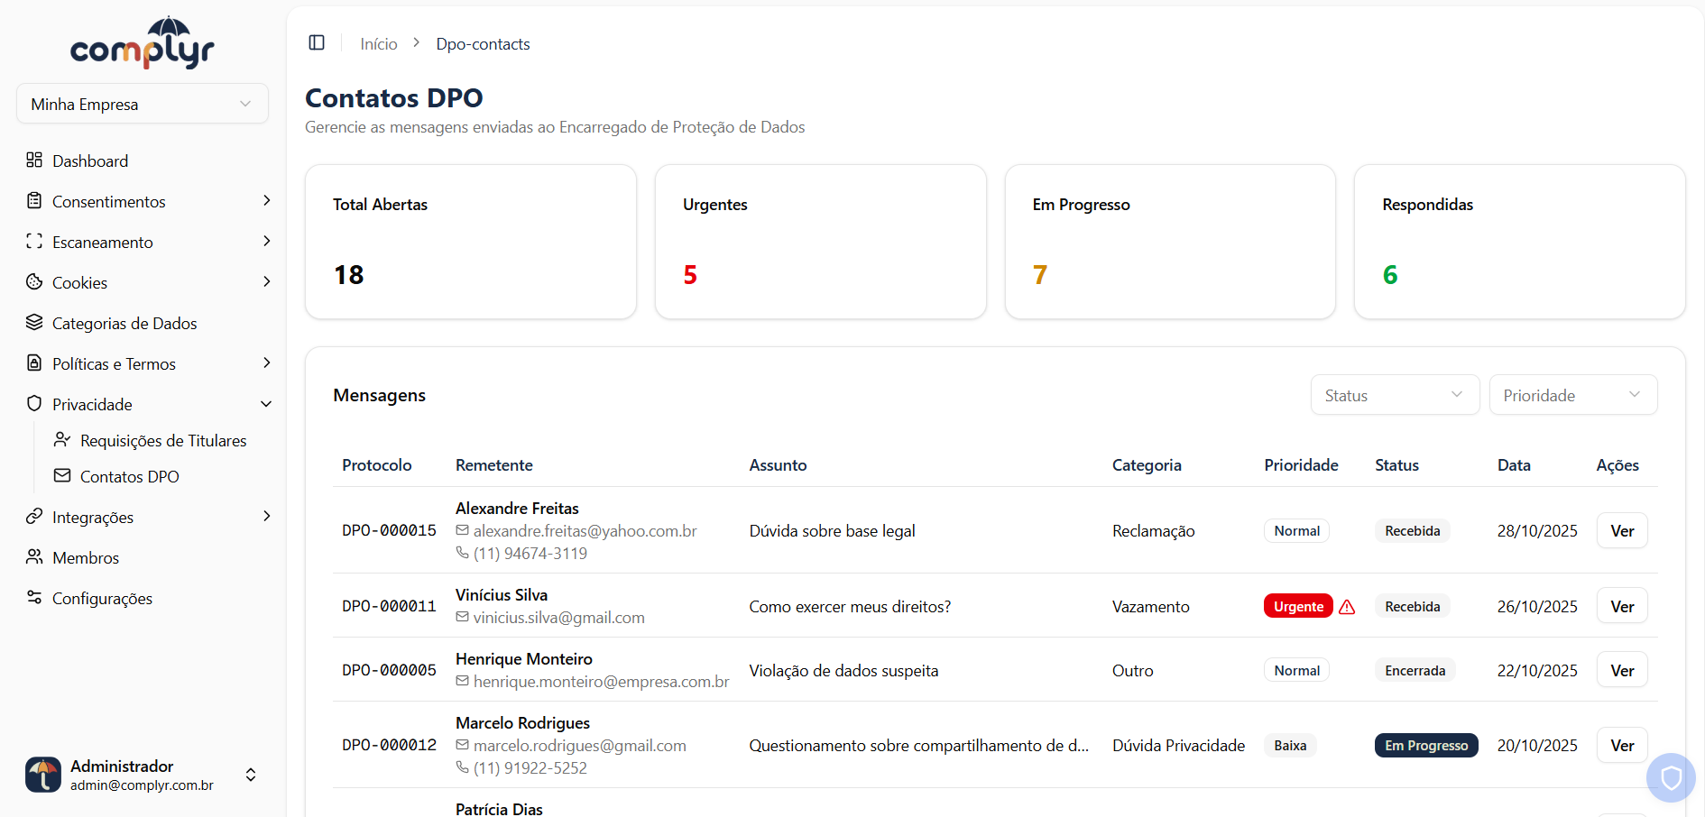The height and width of the screenshot is (817, 1705).
Task: Click the Em Progresso status badge
Action: point(1425,745)
